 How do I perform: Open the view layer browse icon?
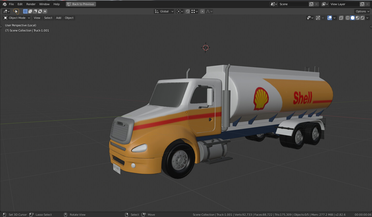click(325, 4)
